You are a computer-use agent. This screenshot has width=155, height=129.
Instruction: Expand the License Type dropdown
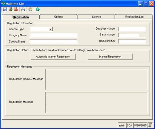pos(50,29)
